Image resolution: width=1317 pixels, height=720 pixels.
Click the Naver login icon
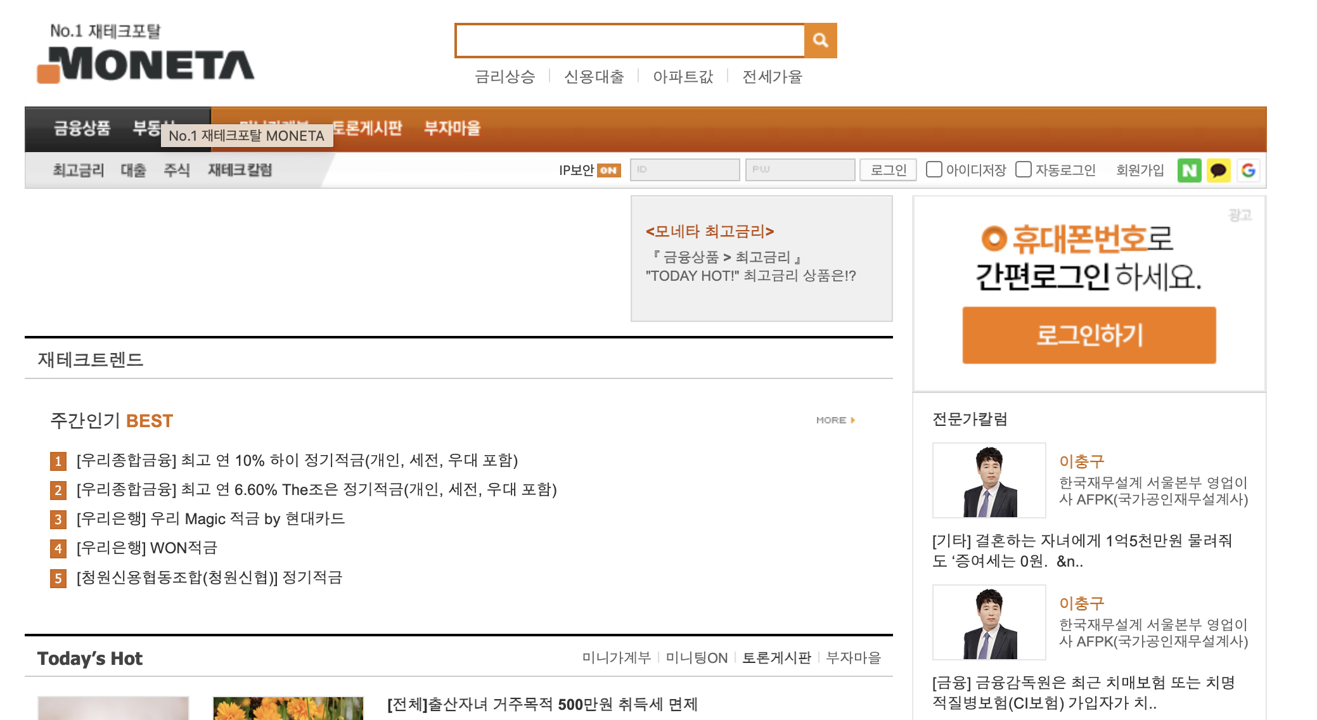pos(1189,170)
